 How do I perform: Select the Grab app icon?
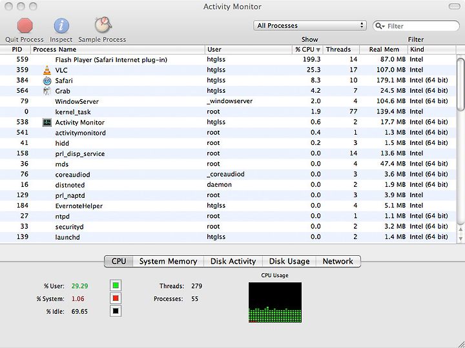(47, 91)
